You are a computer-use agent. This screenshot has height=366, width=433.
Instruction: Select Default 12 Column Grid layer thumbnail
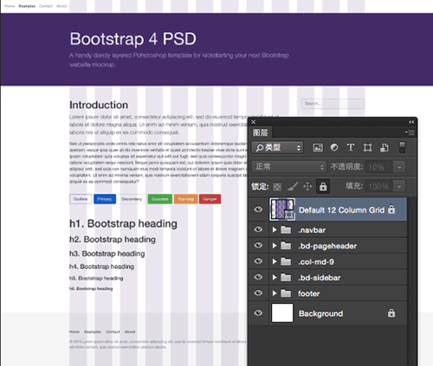pyautogui.click(x=282, y=209)
